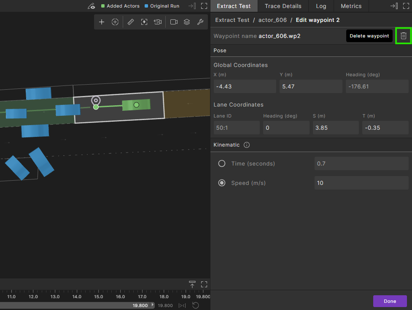
Task: Switch to the Trace Details tab
Action: click(283, 6)
